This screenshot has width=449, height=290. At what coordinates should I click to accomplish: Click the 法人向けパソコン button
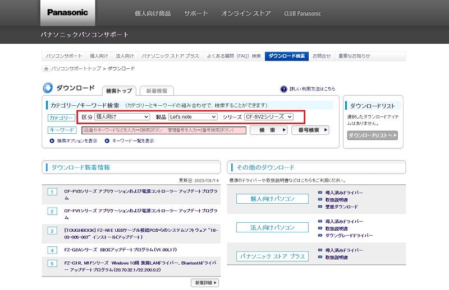[272, 228]
